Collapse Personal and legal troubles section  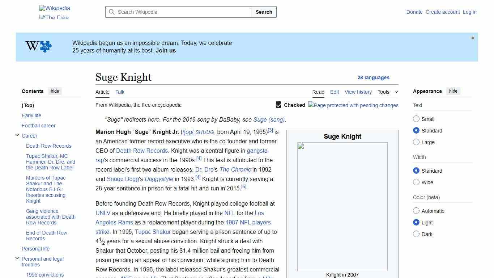pyautogui.click(x=17, y=258)
